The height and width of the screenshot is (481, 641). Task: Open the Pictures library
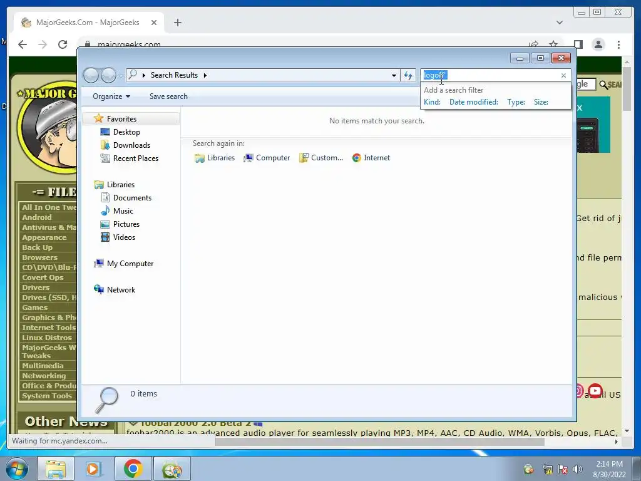pyautogui.click(x=126, y=224)
